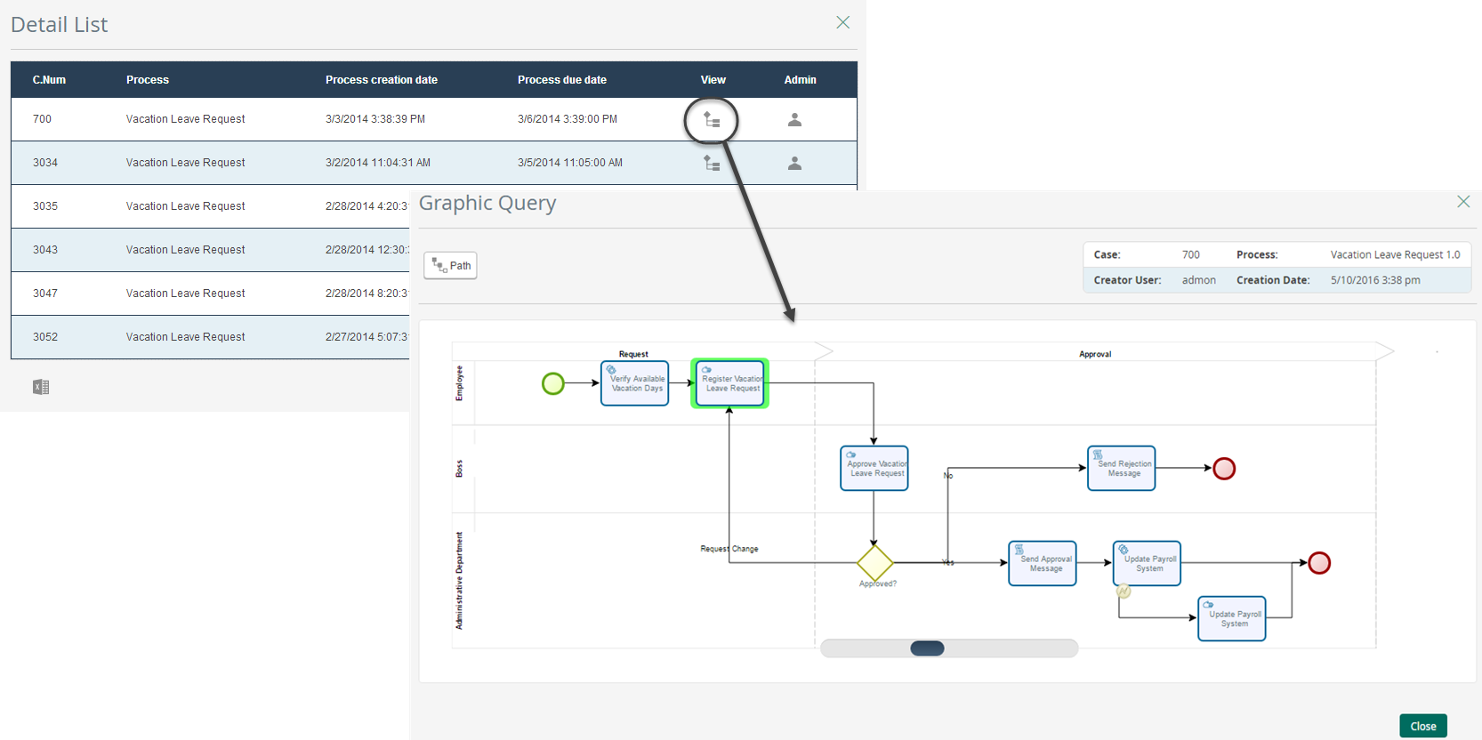This screenshot has height=740, width=1482.
Task: Open graphic query view for case 700
Action: pos(712,119)
